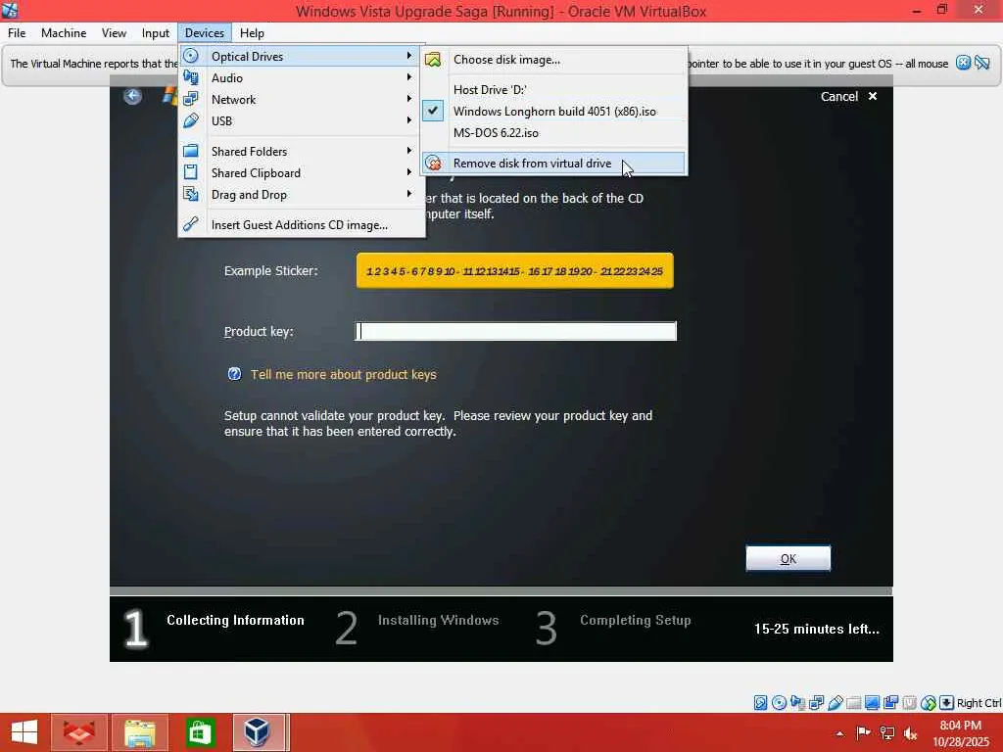Open the Machine menu
Viewport: 1003px width, 752px height.
(x=64, y=32)
